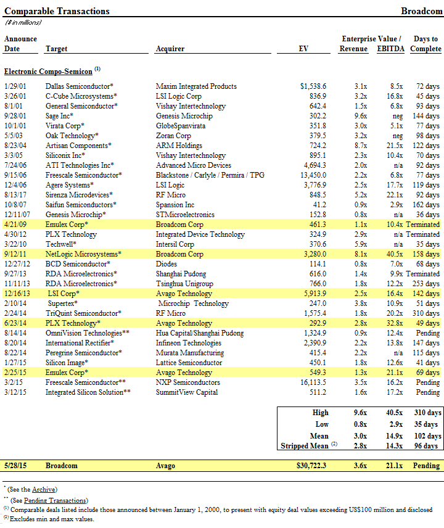Click the High 40.5x EBITDA value

(x=394, y=413)
